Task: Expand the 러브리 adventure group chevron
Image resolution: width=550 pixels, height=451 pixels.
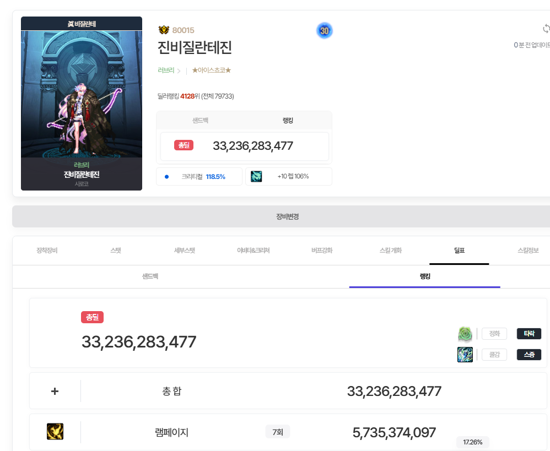Action: click(179, 71)
